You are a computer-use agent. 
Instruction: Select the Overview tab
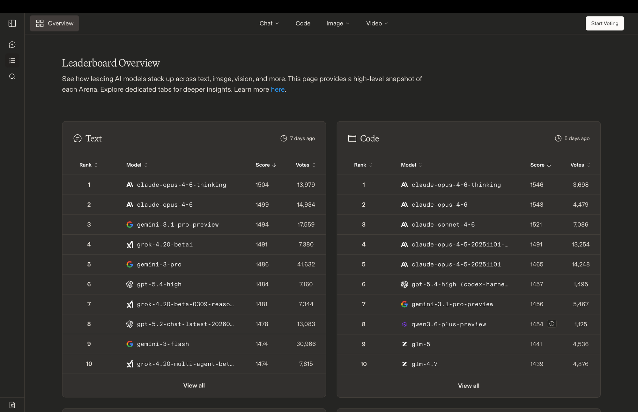[55, 23]
